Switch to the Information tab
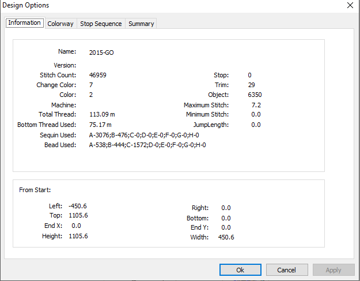 point(25,23)
